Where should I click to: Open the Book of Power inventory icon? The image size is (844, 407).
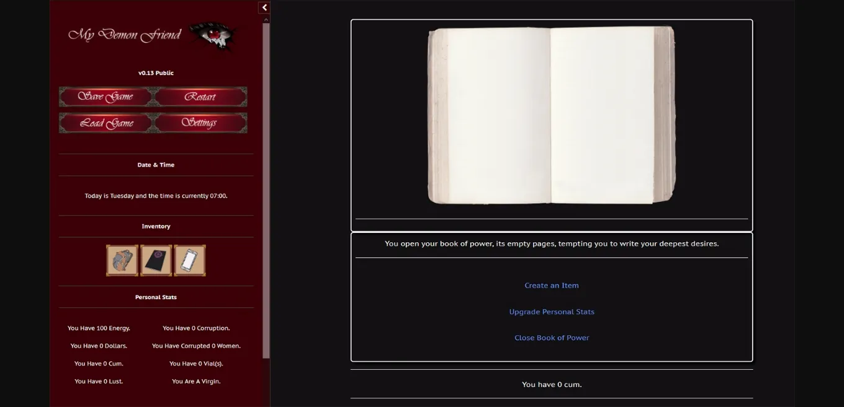(x=156, y=260)
